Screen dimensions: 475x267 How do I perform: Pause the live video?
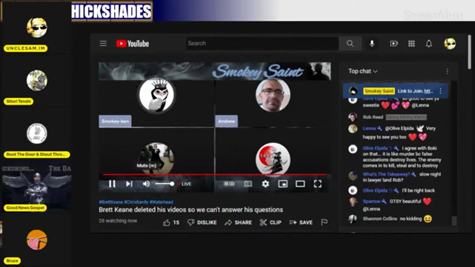pos(112,184)
